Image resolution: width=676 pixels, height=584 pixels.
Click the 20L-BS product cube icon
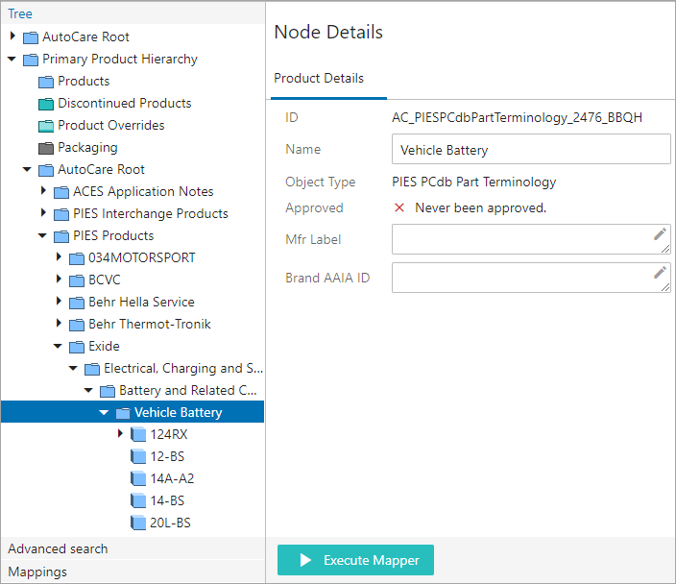(138, 523)
